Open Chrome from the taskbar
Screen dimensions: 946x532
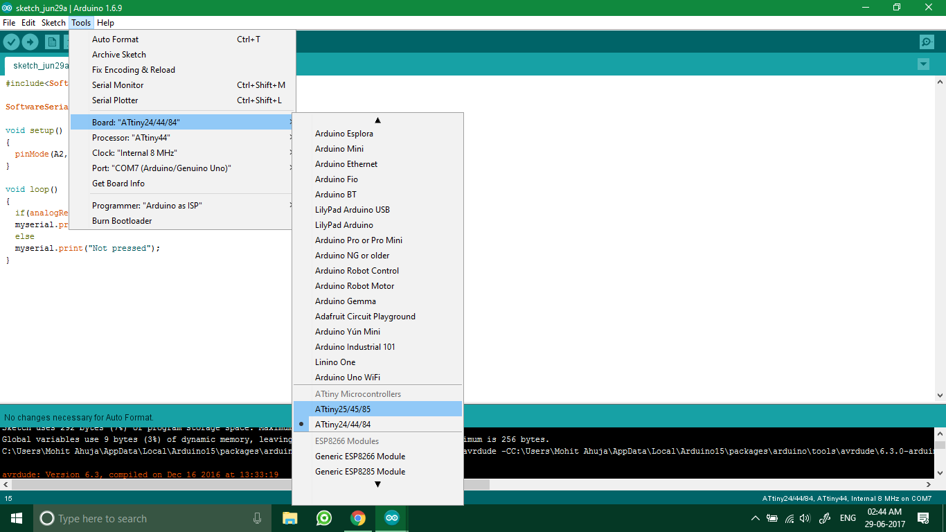tap(357, 518)
